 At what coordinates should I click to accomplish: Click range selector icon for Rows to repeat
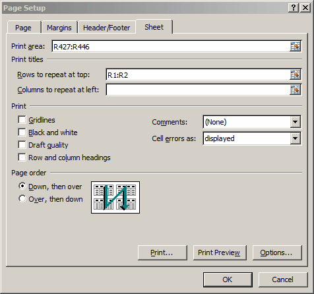[x=295, y=75]
